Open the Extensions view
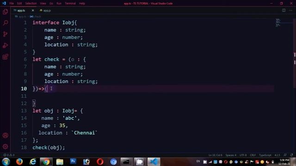296x166 pixels. pos(5,57)
